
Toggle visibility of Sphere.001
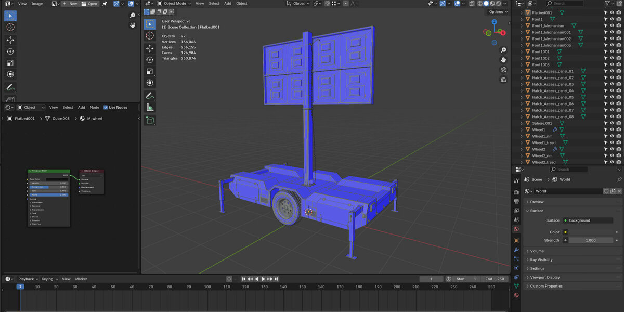click(612, 123)
